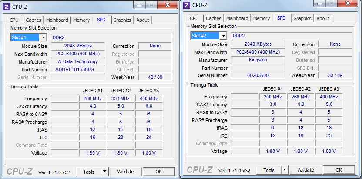Switch to Caches tab in right window

click(214, 18)
